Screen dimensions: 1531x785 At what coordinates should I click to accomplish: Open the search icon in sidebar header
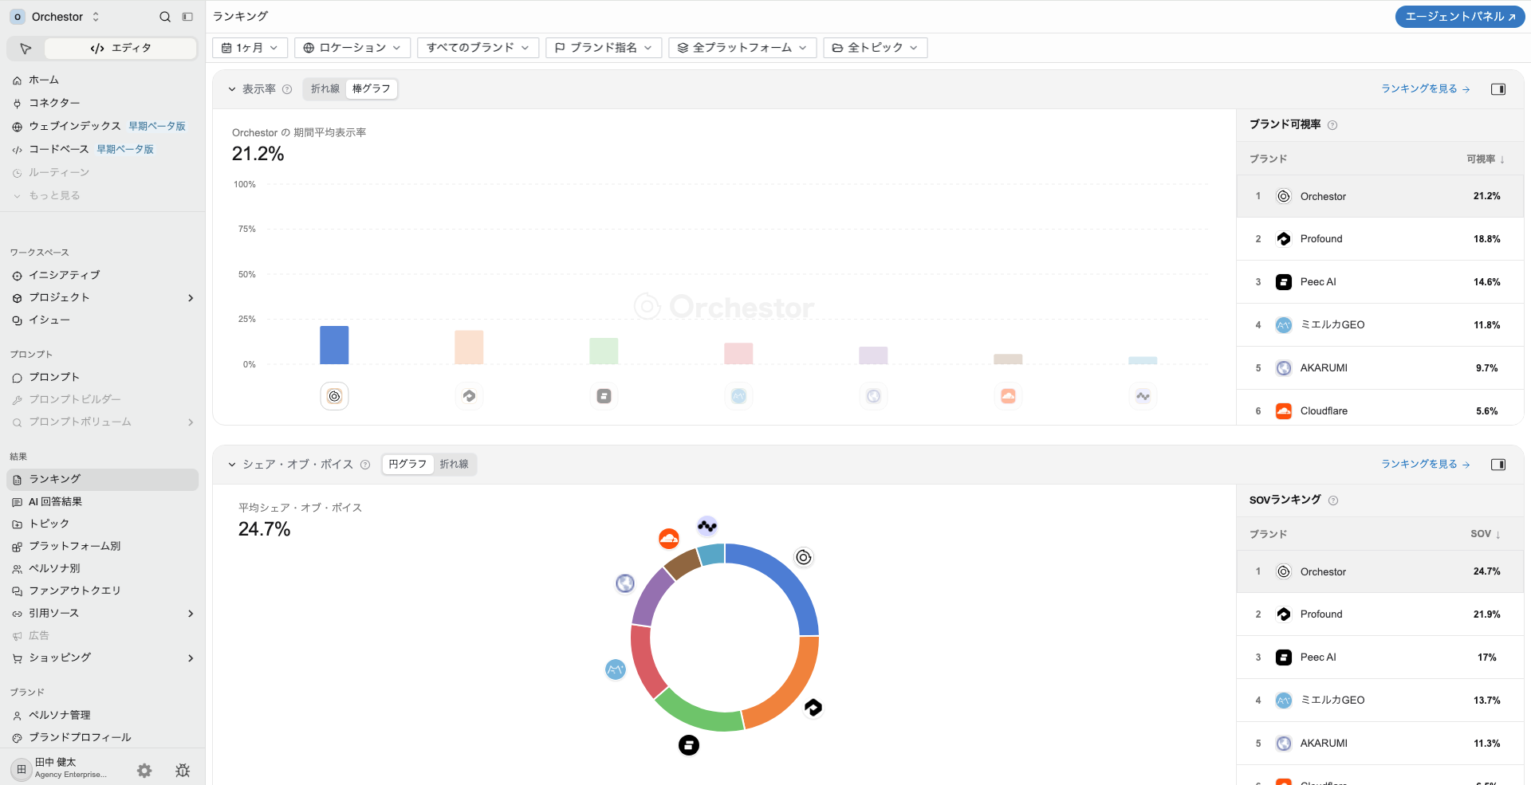165,17
